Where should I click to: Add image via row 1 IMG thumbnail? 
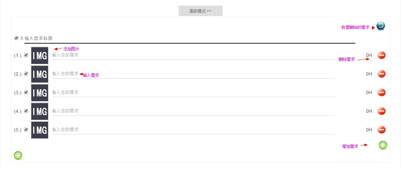click(40, 55)
